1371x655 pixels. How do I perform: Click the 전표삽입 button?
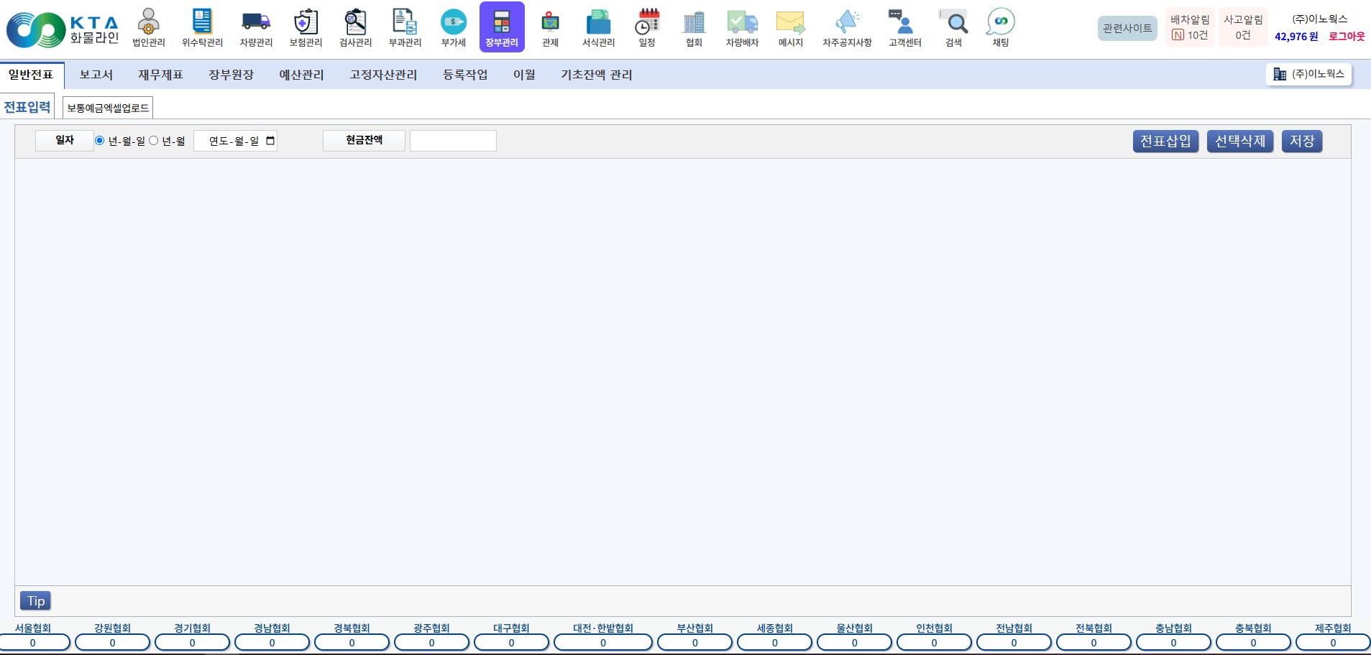tap(1165, 141)
